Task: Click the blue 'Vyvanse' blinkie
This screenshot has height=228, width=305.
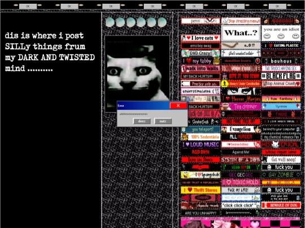Action: tap(281, 106)
